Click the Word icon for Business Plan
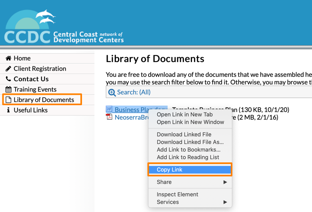 coord(110,110)
